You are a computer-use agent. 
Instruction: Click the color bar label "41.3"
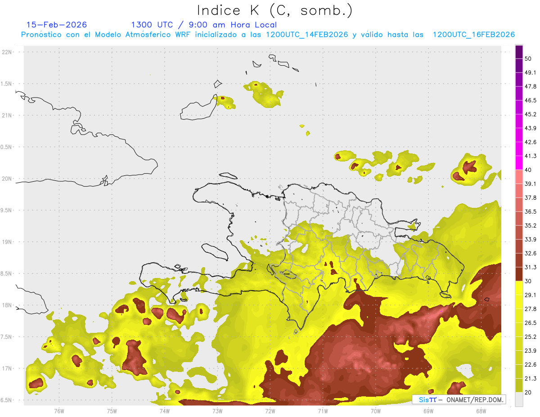pyautogui.click(x=530, y=156)
